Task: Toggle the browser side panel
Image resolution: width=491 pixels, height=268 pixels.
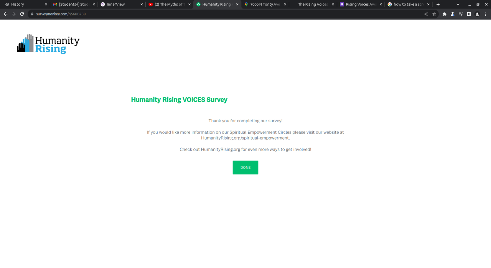Action: pyautogui.click(x=469, y=14)
